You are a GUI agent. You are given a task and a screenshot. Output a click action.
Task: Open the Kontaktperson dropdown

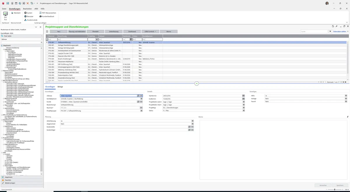[x=141, y=99]
